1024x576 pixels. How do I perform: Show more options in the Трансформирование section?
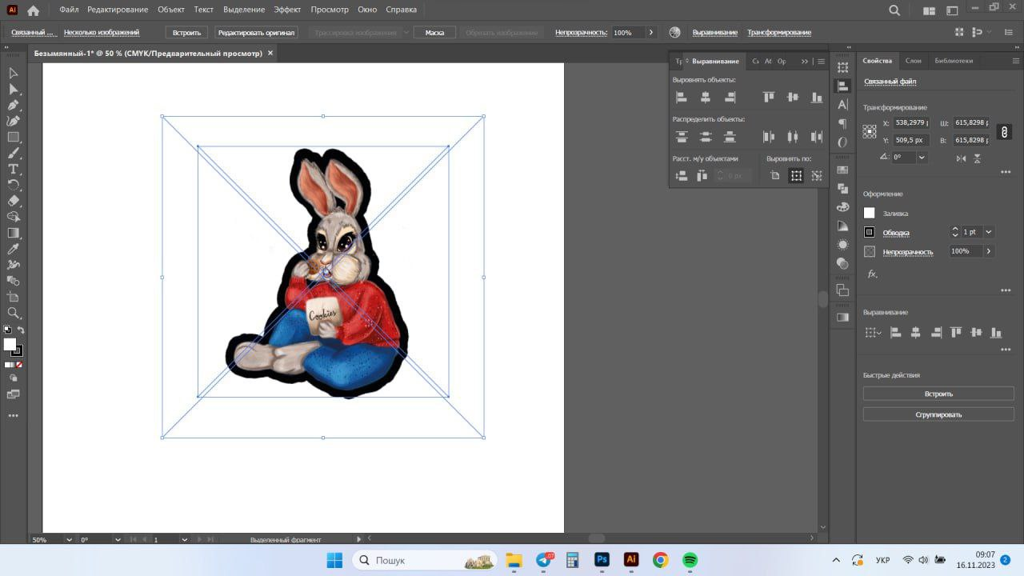point(1006,172)
